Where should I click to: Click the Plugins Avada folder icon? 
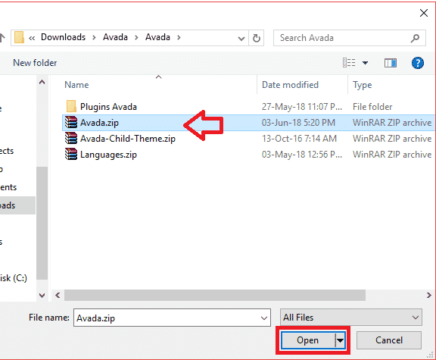point(71,107)
